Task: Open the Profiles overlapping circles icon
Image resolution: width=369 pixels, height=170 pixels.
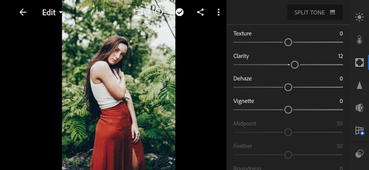Action: coord(359,154)
